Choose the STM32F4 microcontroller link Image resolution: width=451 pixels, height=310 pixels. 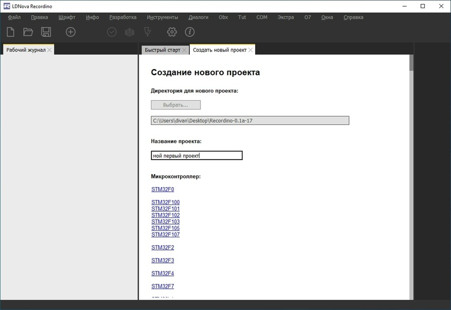pos(162,273)
